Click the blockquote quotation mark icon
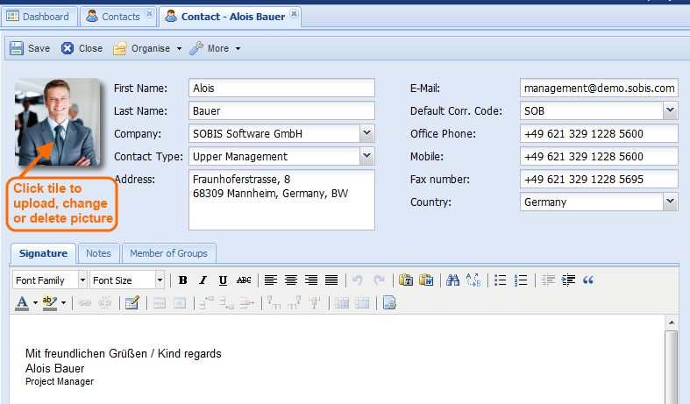Screen dimensions: 690x404 pyautogui.click(x=588, y=280)
